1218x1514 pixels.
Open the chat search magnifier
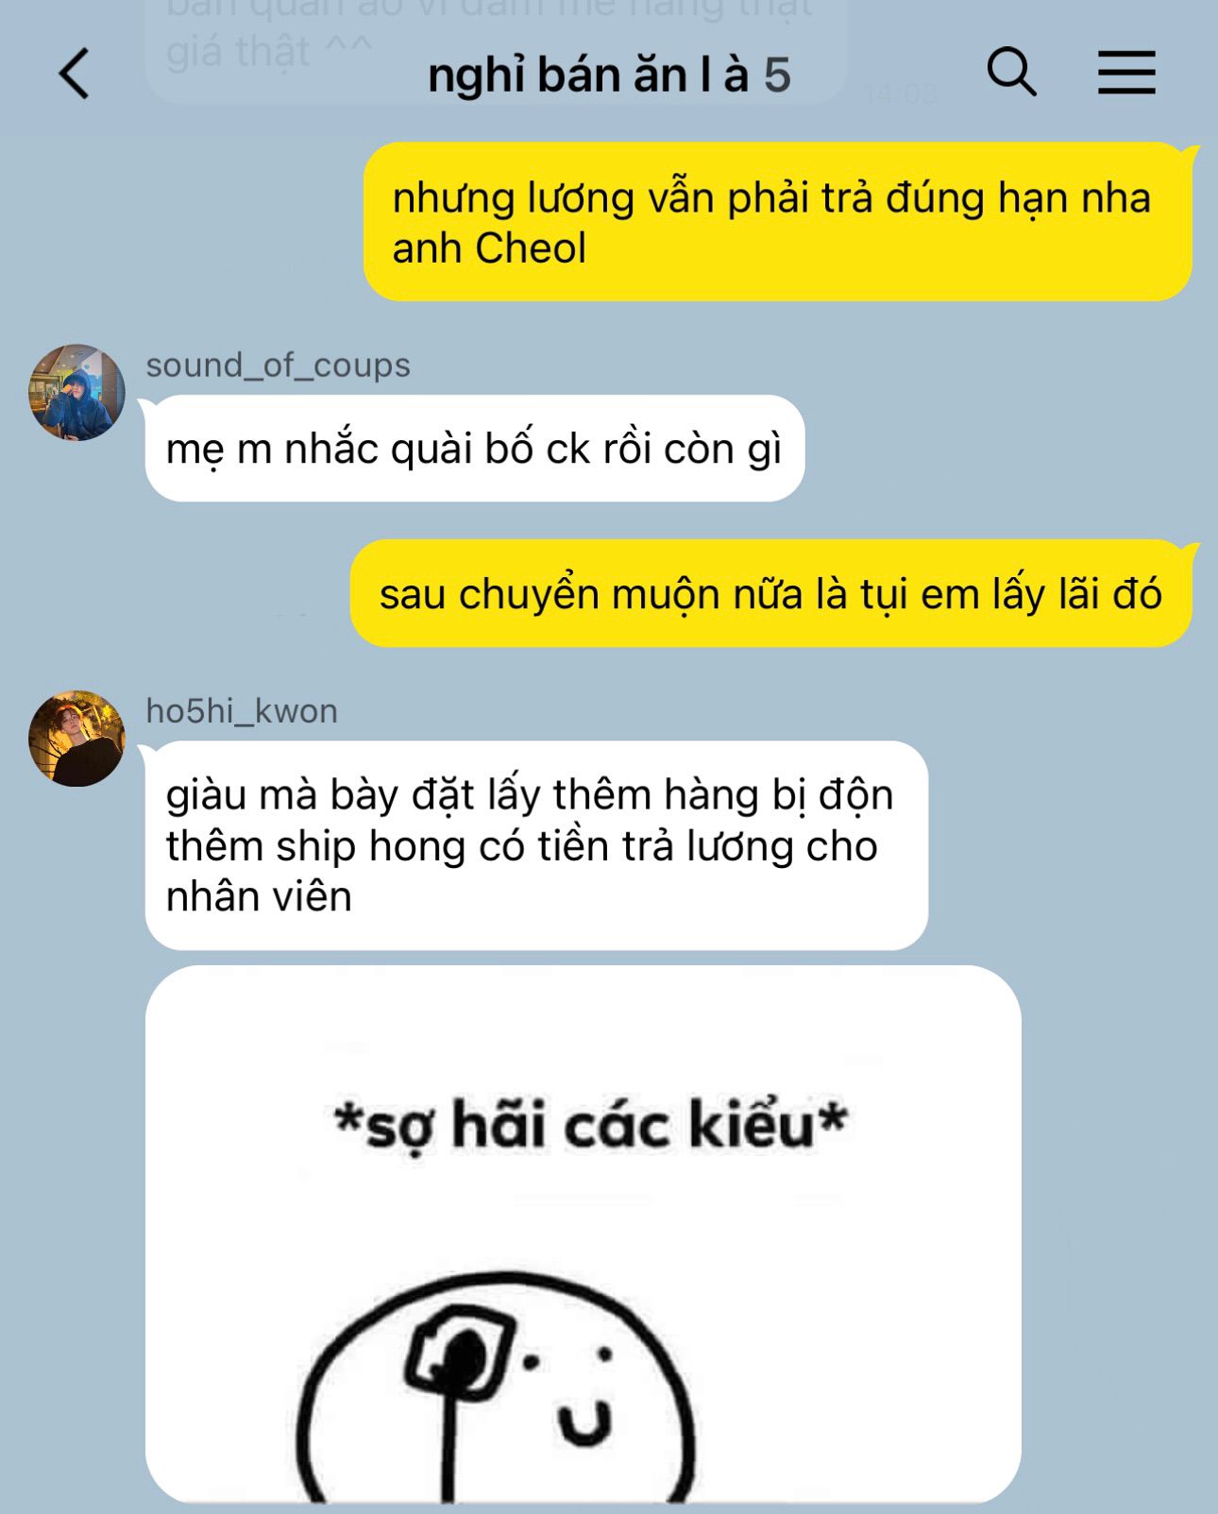1012,72
